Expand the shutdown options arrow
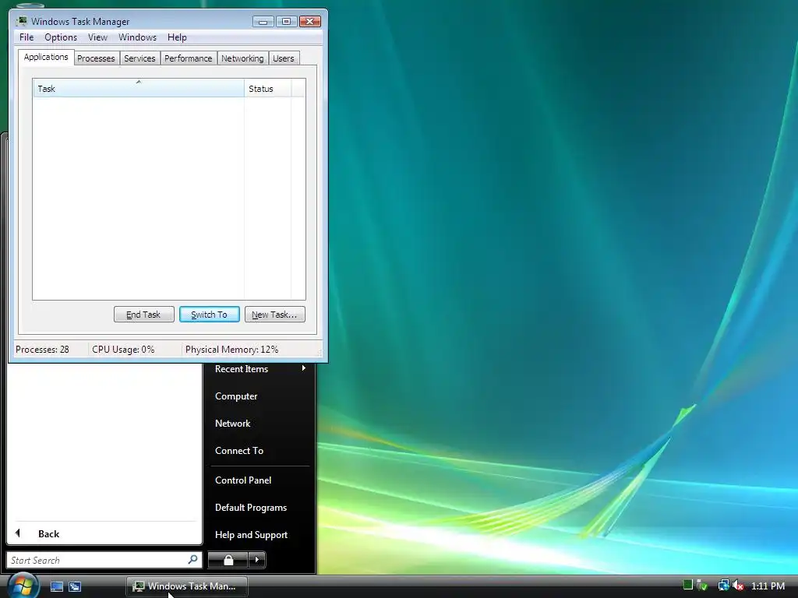Image resolution: width=798 pixels, height=598 pixels. point(257,560)
